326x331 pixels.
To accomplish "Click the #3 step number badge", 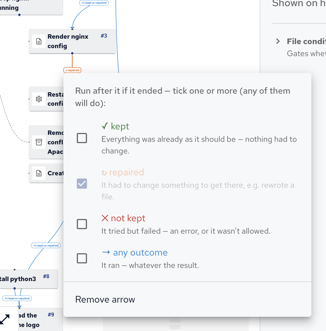I will click(x=104, y=36).
